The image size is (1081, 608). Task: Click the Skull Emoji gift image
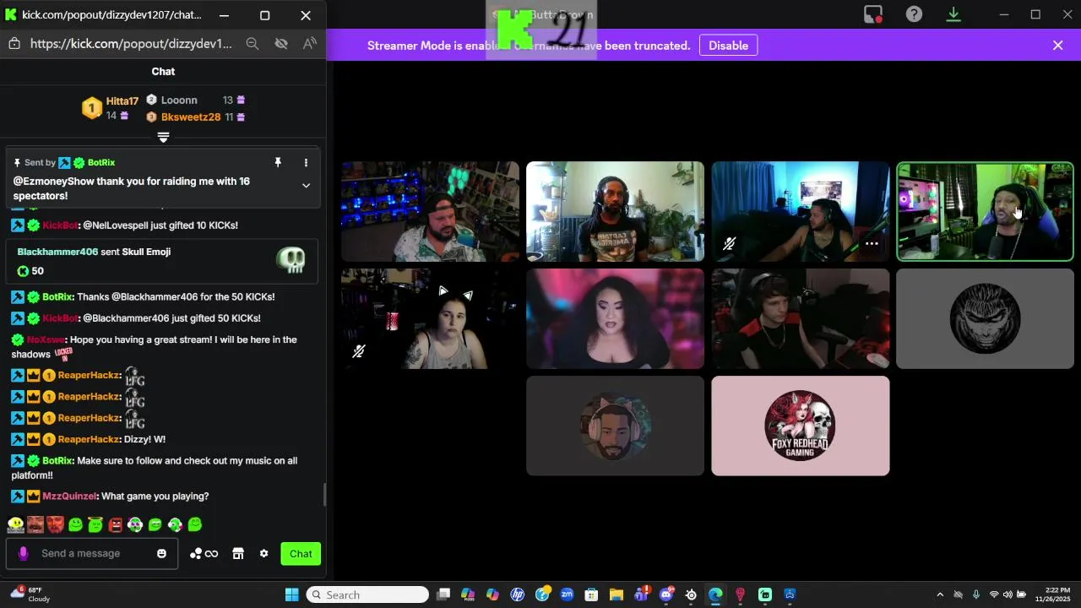[291, 260]
